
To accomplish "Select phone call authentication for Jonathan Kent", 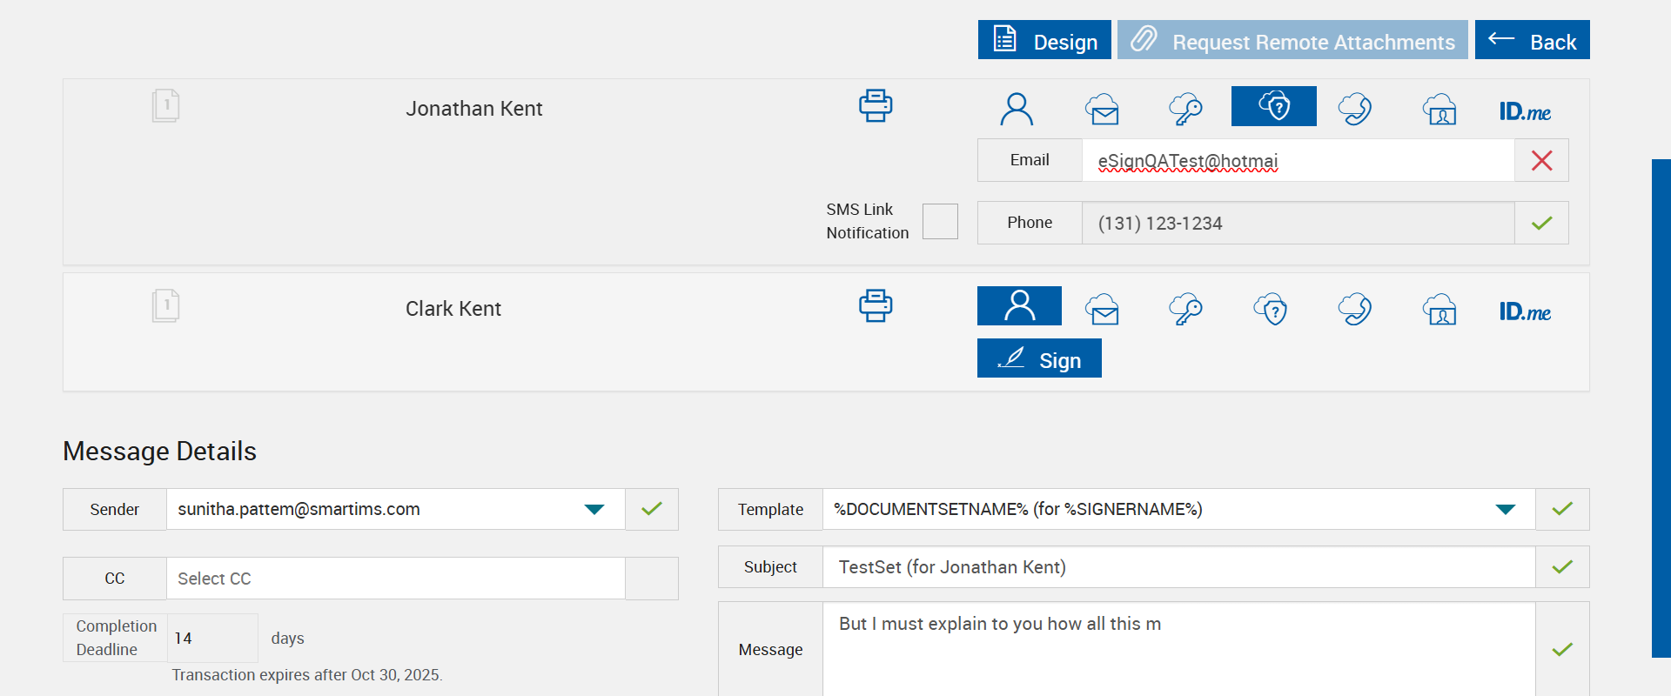I will (x=1355, y=110).
